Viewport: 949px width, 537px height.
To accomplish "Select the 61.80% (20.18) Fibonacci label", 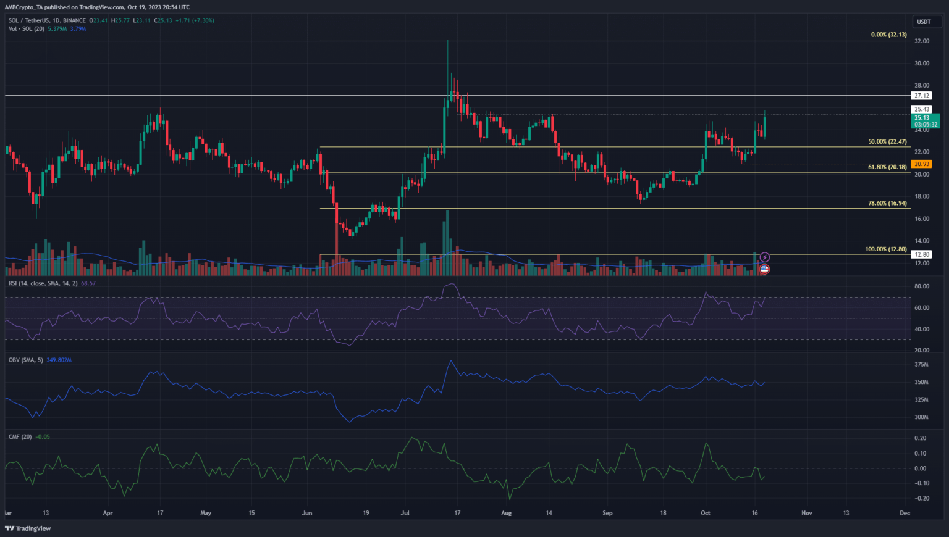I will [887, 167].
